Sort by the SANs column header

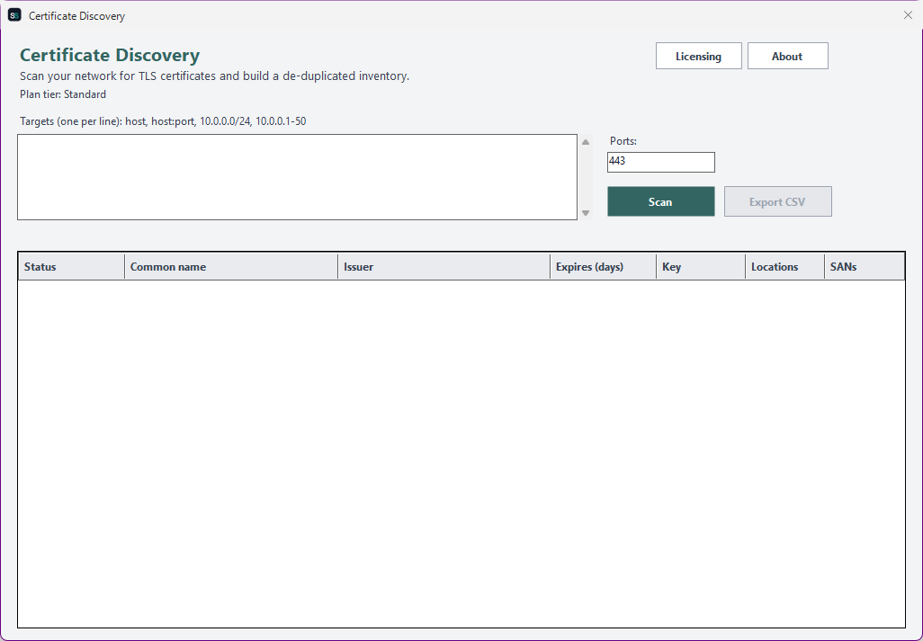[865, 267]
